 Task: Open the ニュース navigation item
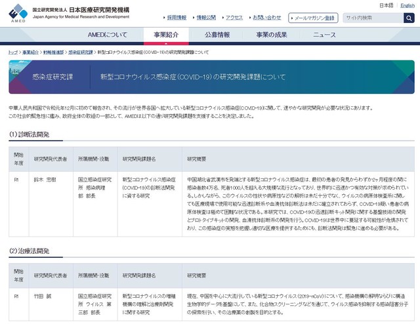(x=324, y=35)
